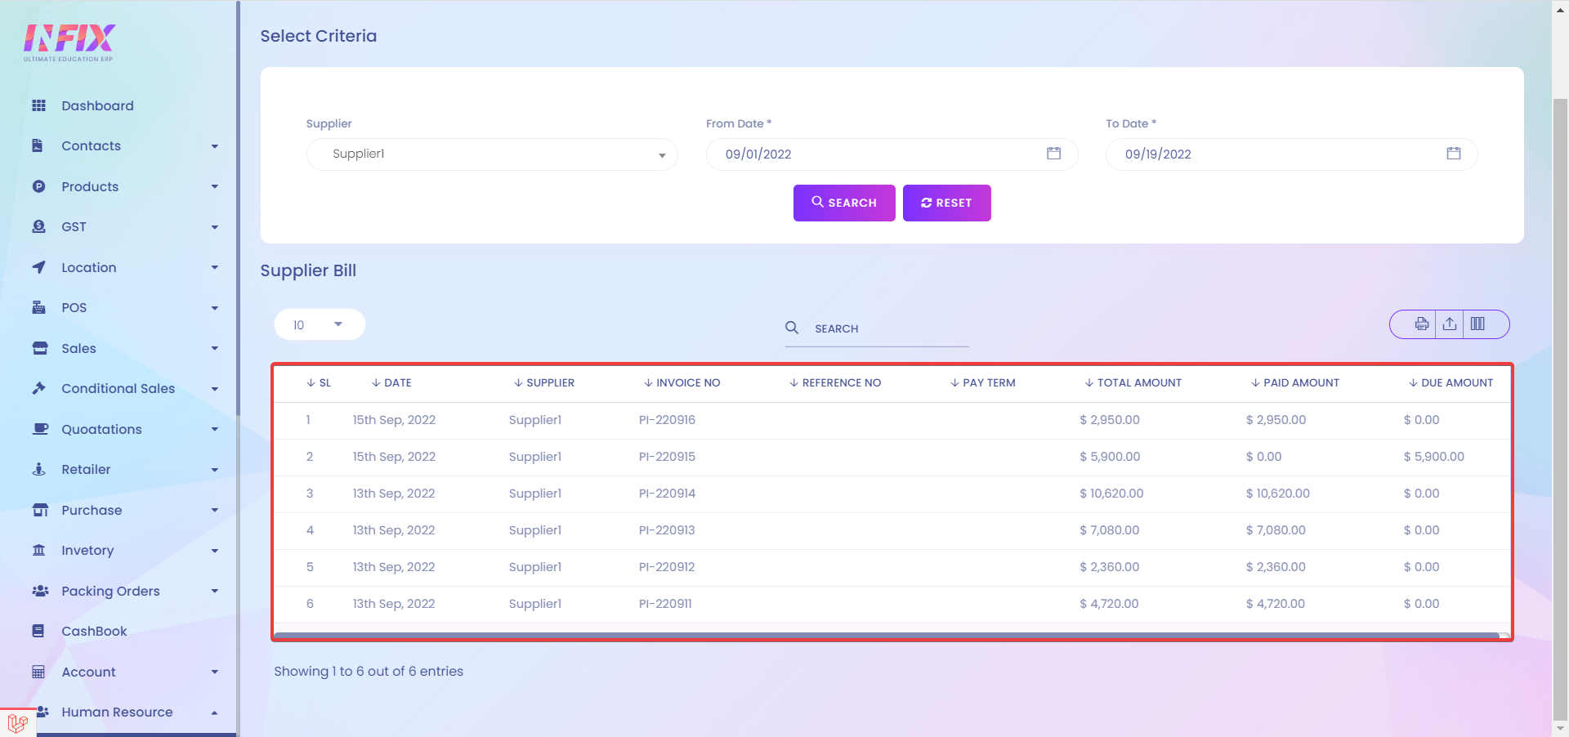The height and width of the screenshot is (737, 1569).
Task: Open the Supplier dropdown
Action: (x=492, y=154)
